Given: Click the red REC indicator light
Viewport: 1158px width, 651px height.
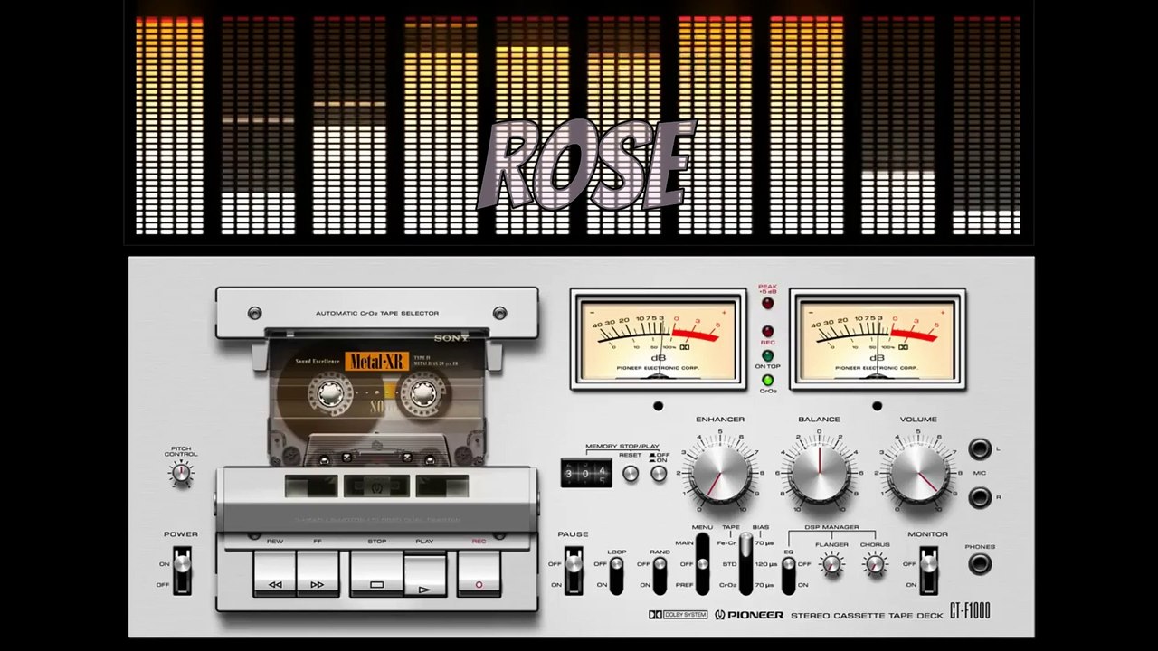Looking at the screenshot, I should tap(767, 331).
